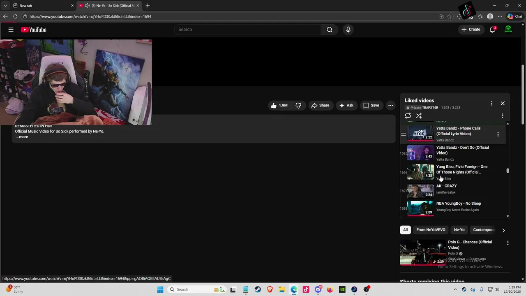The width and height of the screenshot is (526, 296).
Task: Expand the browser tab list chevron
Action: tap(5, 5)
